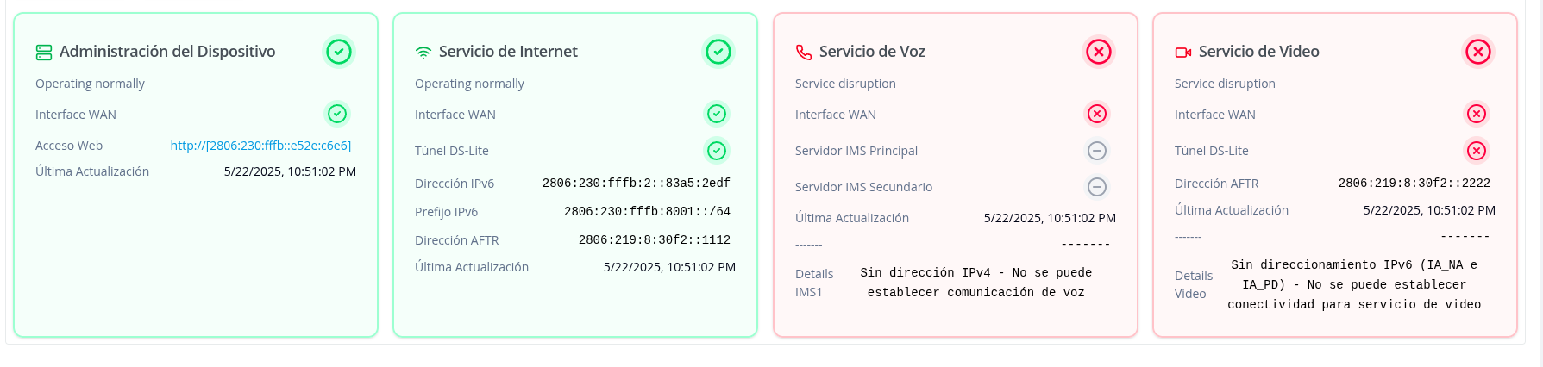Click the green check status of Administración del Dispositivo
Viewport: 1543px width, 367px height.
click(x=339, y=52)
